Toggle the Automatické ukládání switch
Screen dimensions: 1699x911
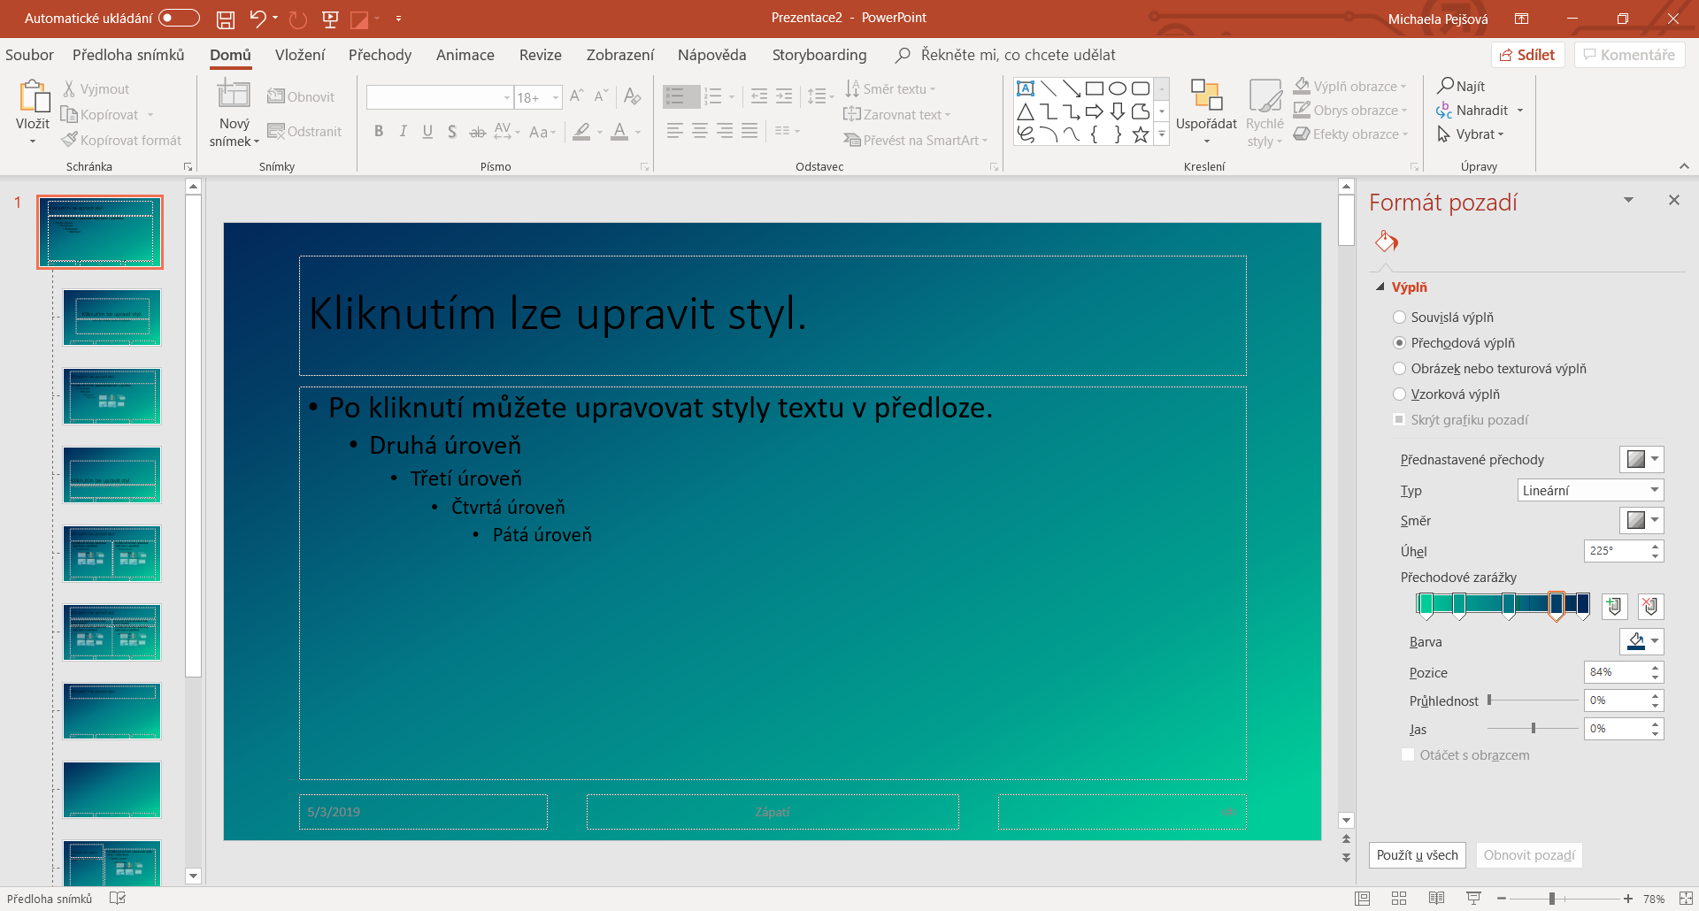pyautogui.click(x=179, y=19)
